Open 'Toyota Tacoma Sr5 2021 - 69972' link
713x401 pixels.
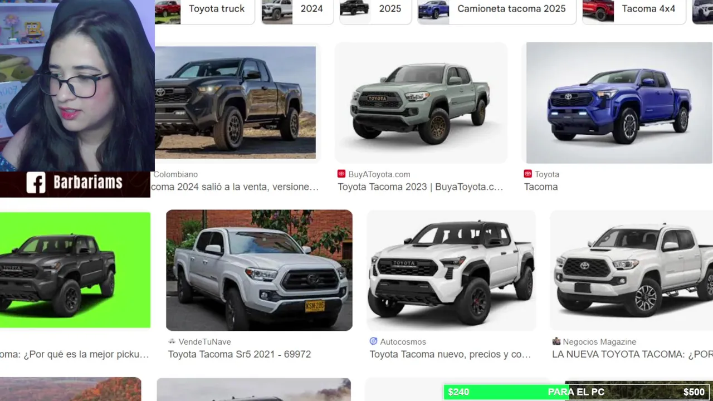240,354
